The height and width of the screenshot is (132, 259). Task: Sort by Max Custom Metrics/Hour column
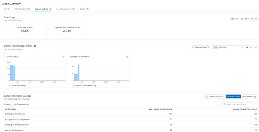[245, 109]
